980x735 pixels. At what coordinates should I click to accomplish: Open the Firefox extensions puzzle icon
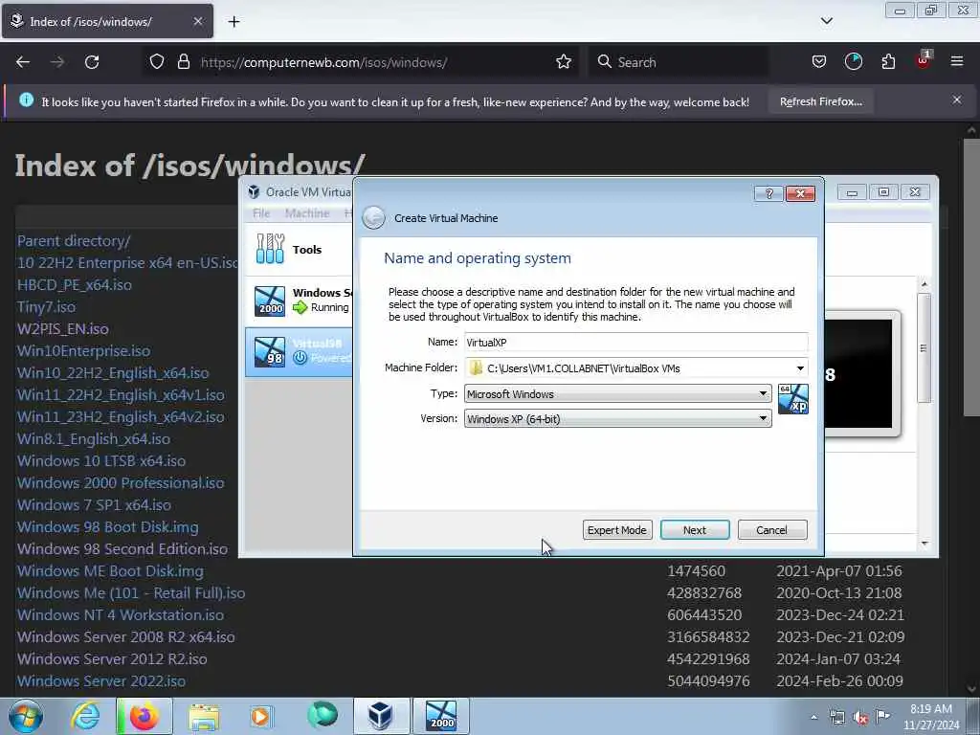pyautogui.click(x=888, y=62)
